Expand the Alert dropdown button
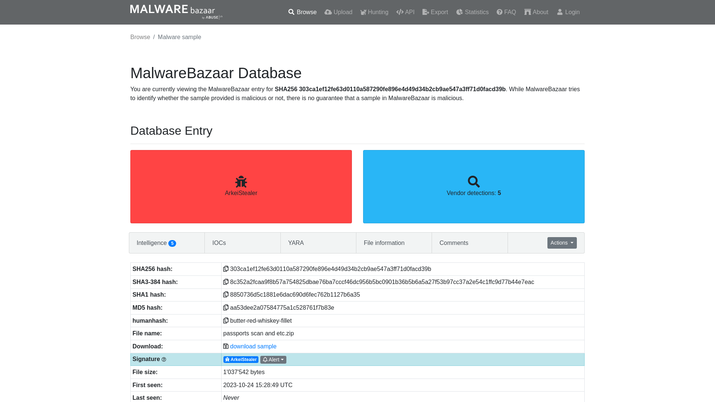The width and height of the screenshot is (715, 402). (x=274, y=359)
